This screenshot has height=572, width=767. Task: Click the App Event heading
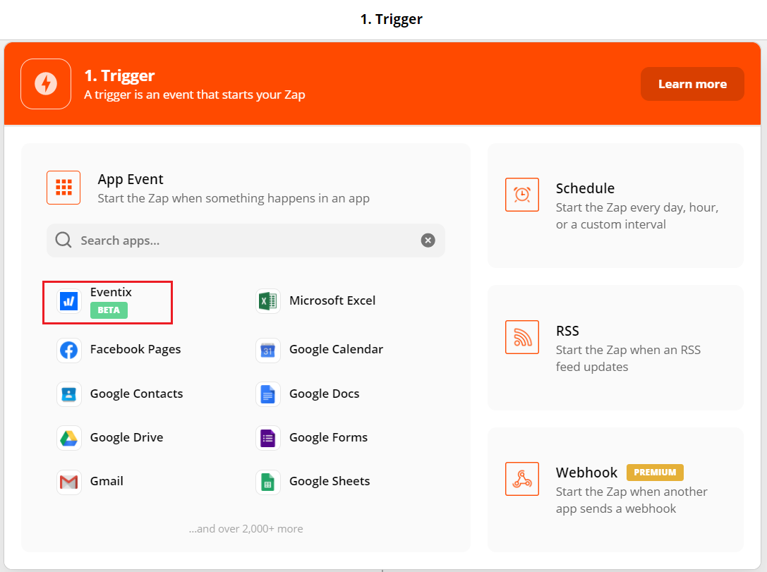click(131, 179)
